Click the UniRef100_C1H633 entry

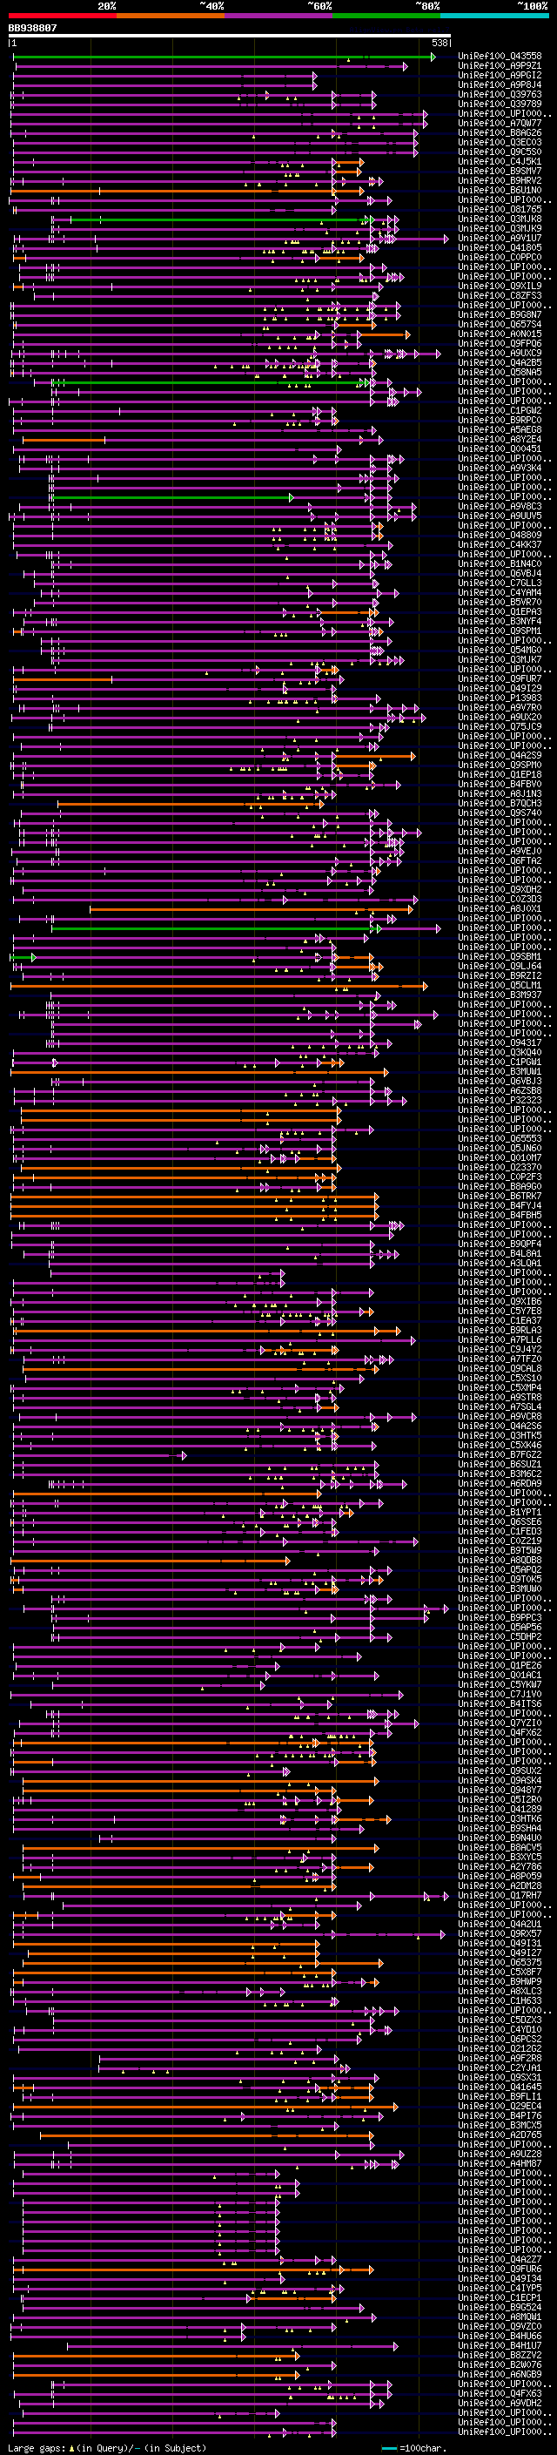tap(500, 2001)
